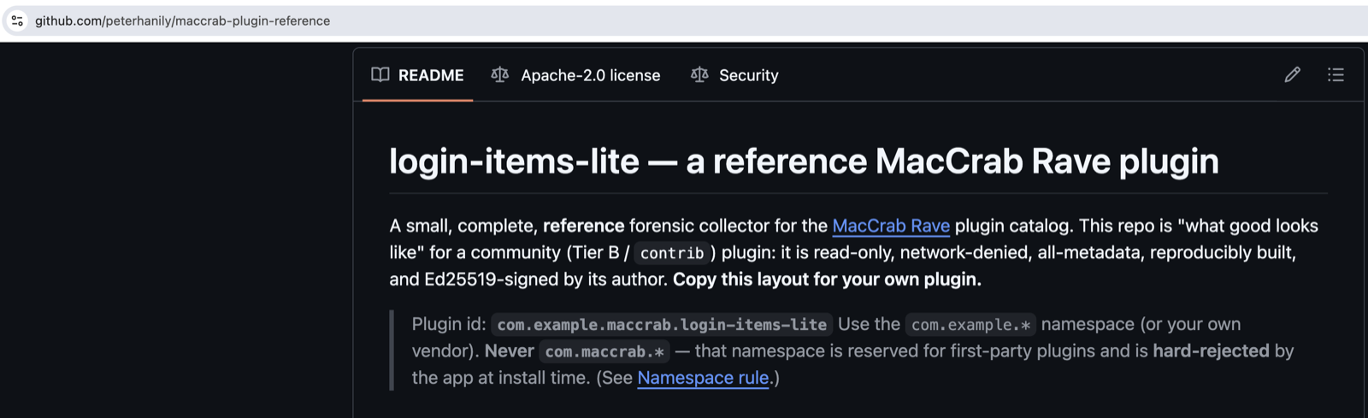This screenshot has width=1368, height=418.
Task: Click the bold word 'Never' in the note
Action: 510,351
